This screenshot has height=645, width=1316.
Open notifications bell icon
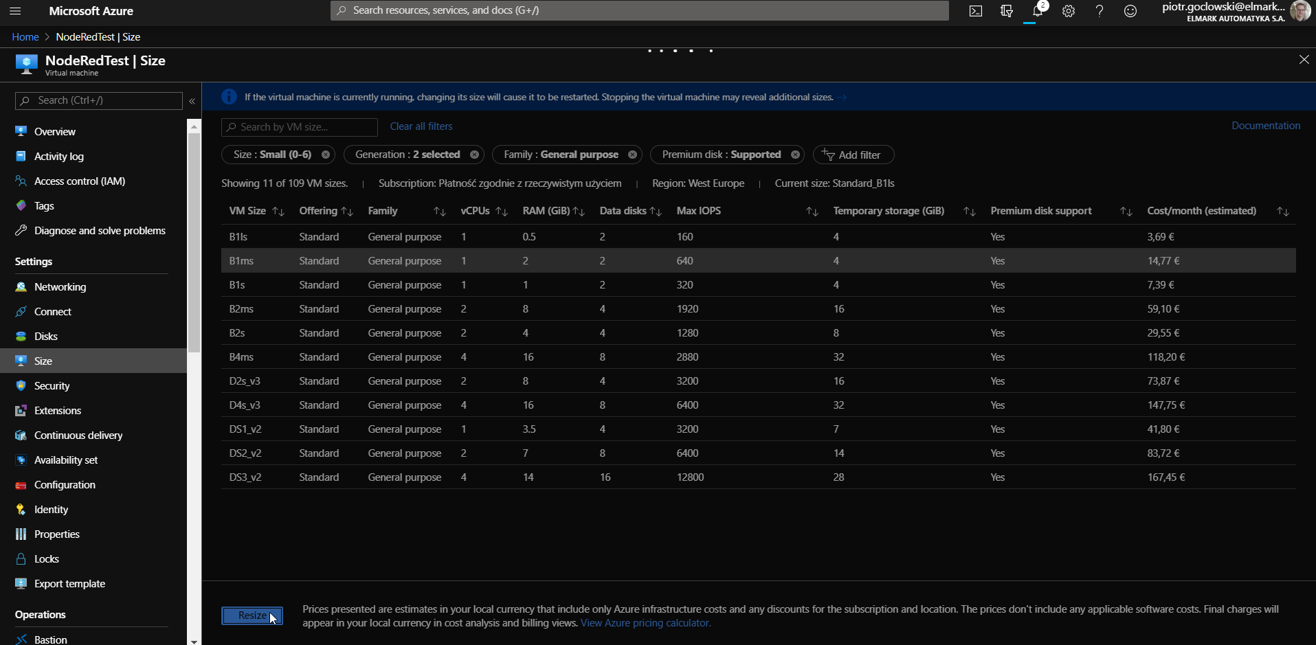(x=1038, y=11)
